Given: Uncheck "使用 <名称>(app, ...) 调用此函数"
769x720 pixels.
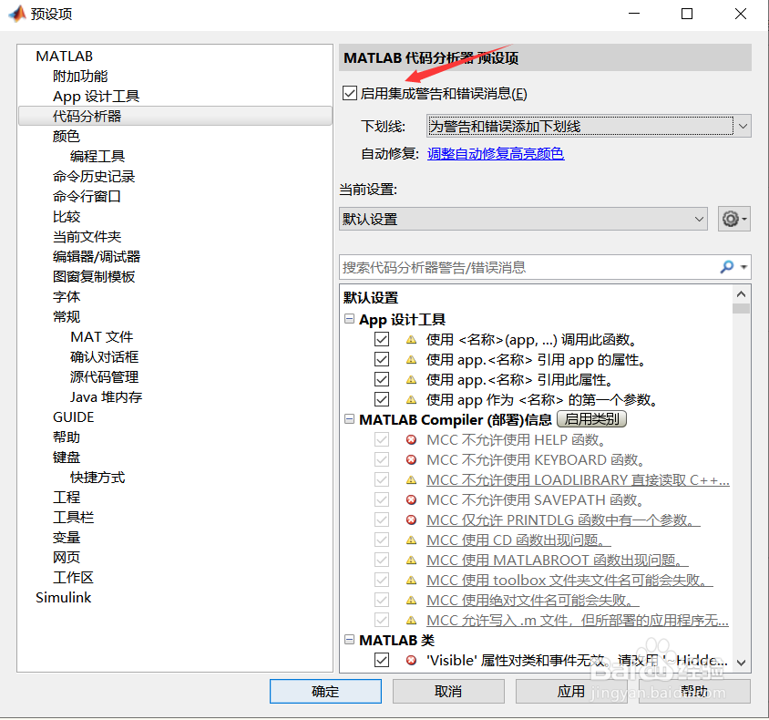Looking at the screenshot, I should (382, 339).
